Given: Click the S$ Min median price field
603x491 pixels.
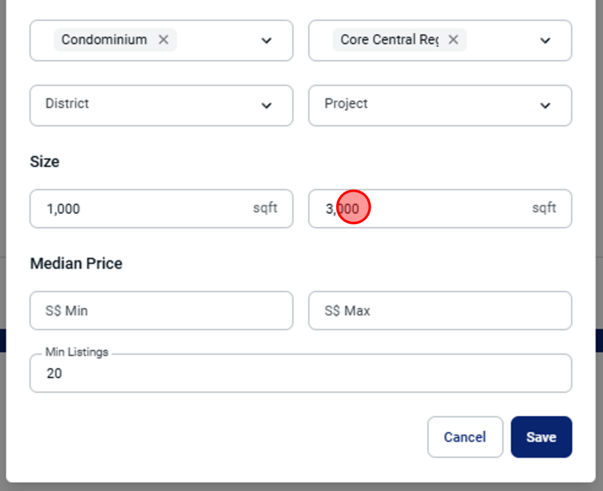Looking at the screenshot, I should coord(161,310).
